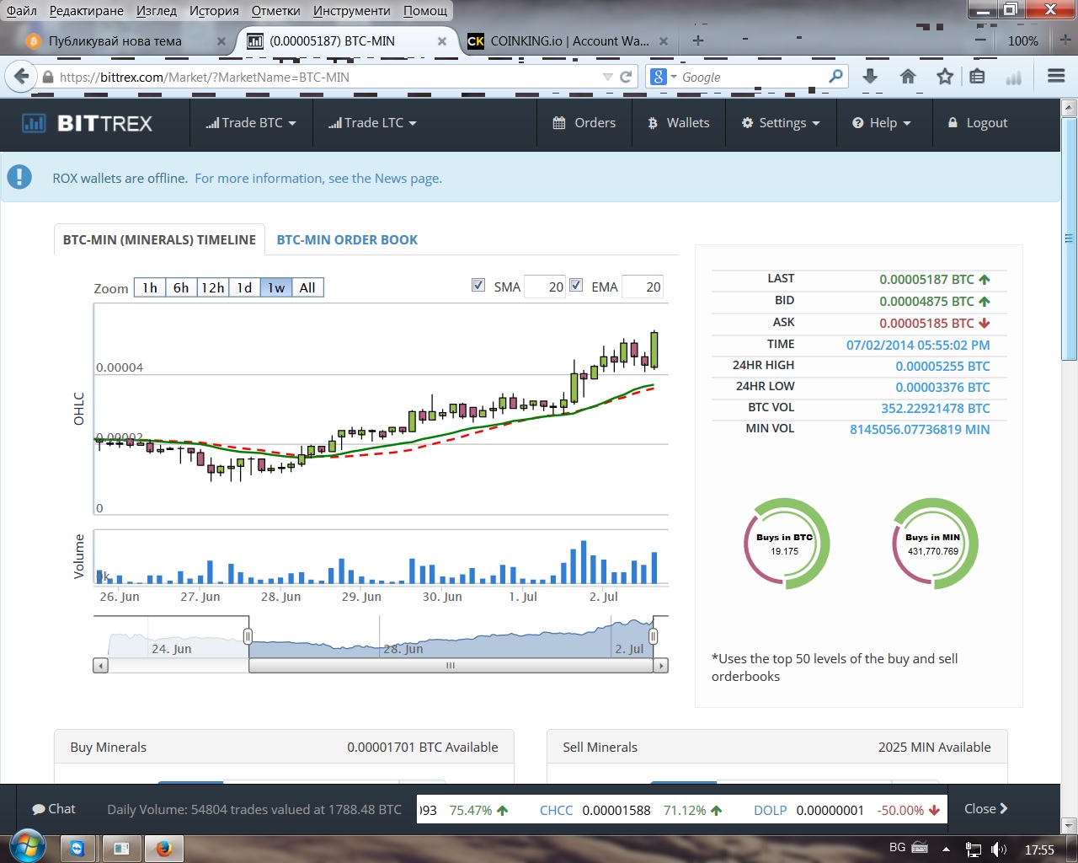Select All zoom range
The height and width of the screenshot is (863, 1078).
click(x=307, y=287)
